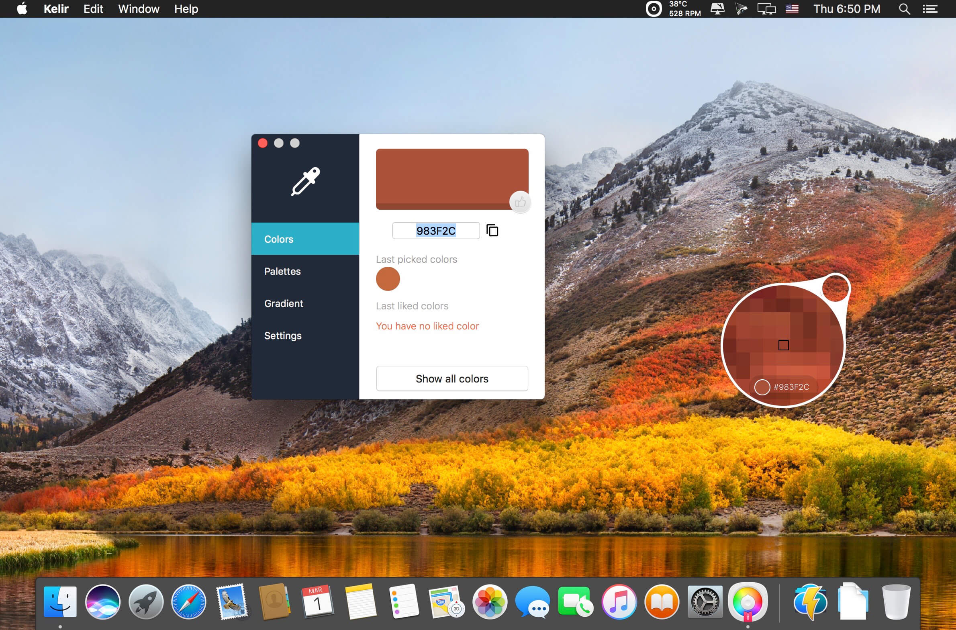Click the thumbs-up like color button
Viewport: 956px width, 630px height.
(520, 202)
